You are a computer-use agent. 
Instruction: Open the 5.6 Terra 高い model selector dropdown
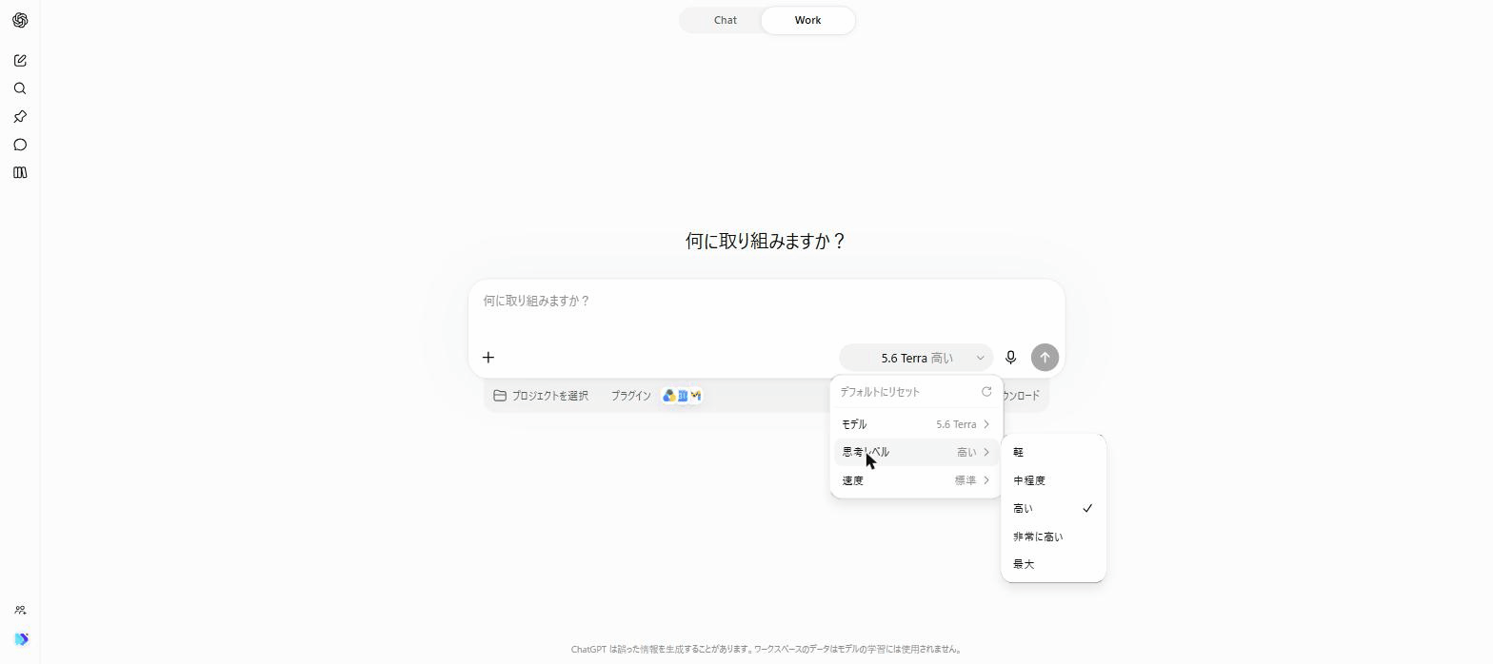916,358
